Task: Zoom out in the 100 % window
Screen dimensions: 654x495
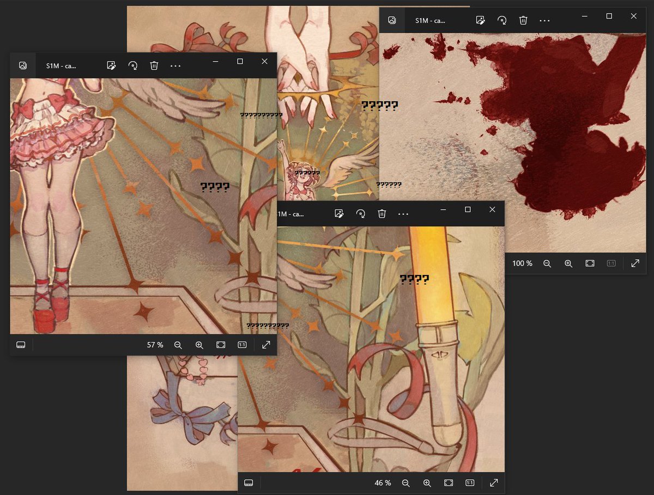Action: click(x=547, y=263)
